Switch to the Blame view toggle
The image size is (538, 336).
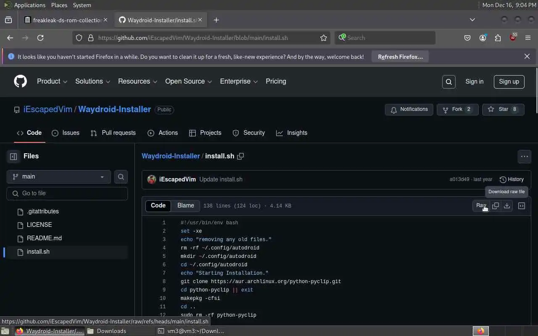pos(186,206)
